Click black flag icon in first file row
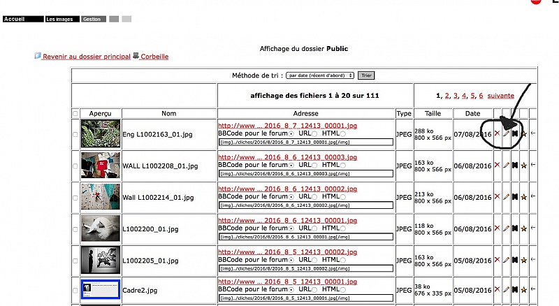The height and width of the screenshot is (306, 559). (x=515, y=133)
